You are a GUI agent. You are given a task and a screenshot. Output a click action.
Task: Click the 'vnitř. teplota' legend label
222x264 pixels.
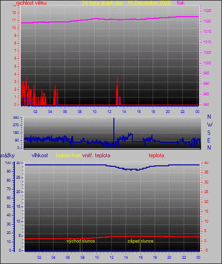click(96, 155)
